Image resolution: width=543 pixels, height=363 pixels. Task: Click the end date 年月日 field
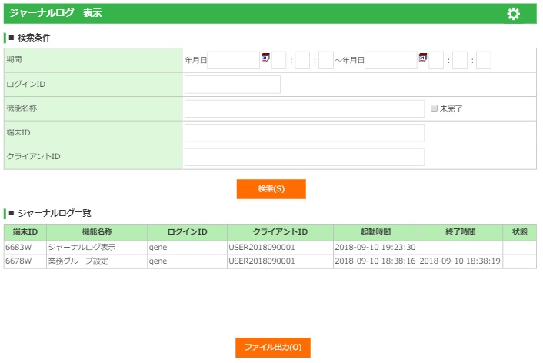(x=391, y=60)
